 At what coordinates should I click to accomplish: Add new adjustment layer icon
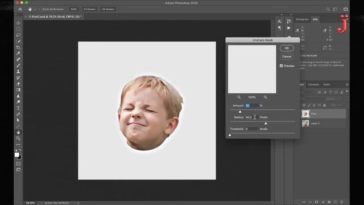[x=322, y=202]
